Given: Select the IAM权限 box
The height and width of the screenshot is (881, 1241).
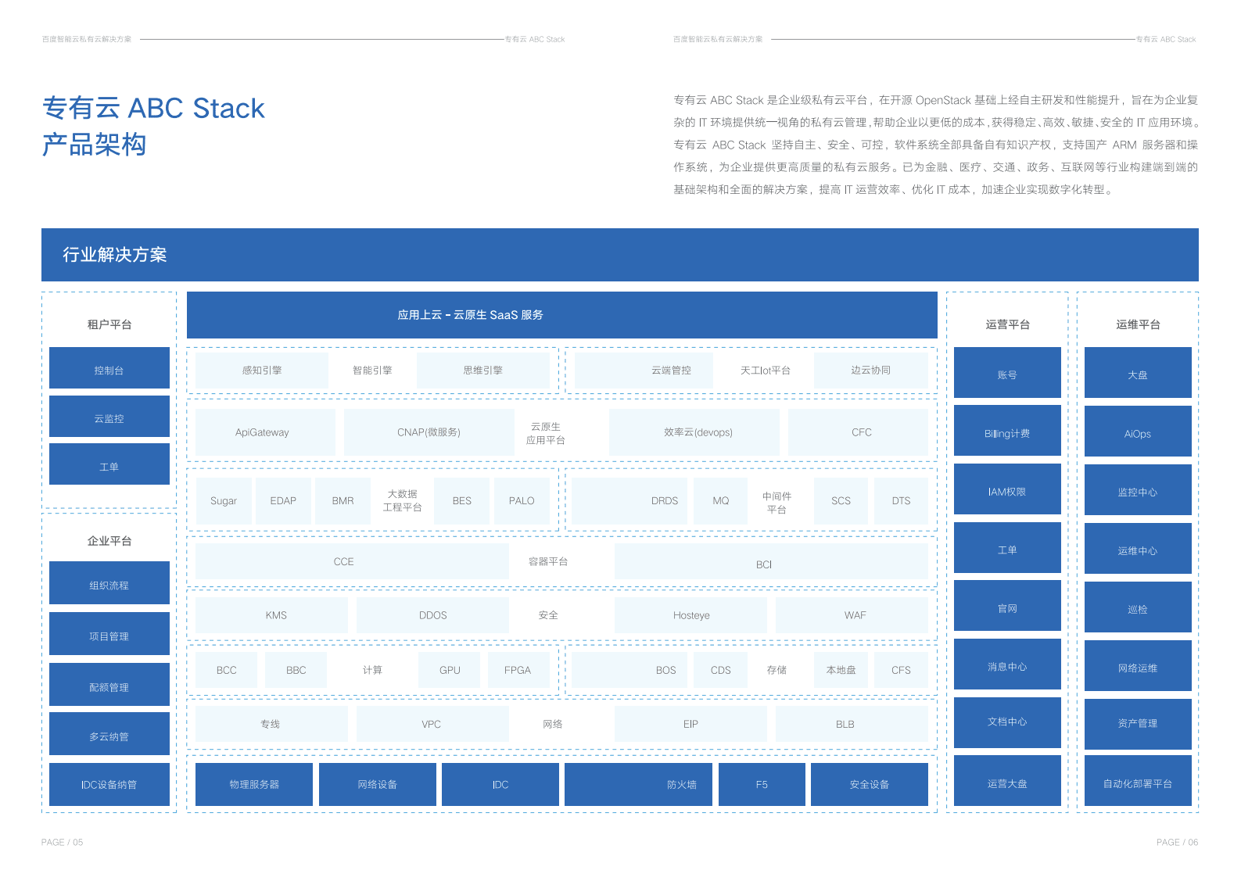Looking at the screenshot, I should point(1007,489).
